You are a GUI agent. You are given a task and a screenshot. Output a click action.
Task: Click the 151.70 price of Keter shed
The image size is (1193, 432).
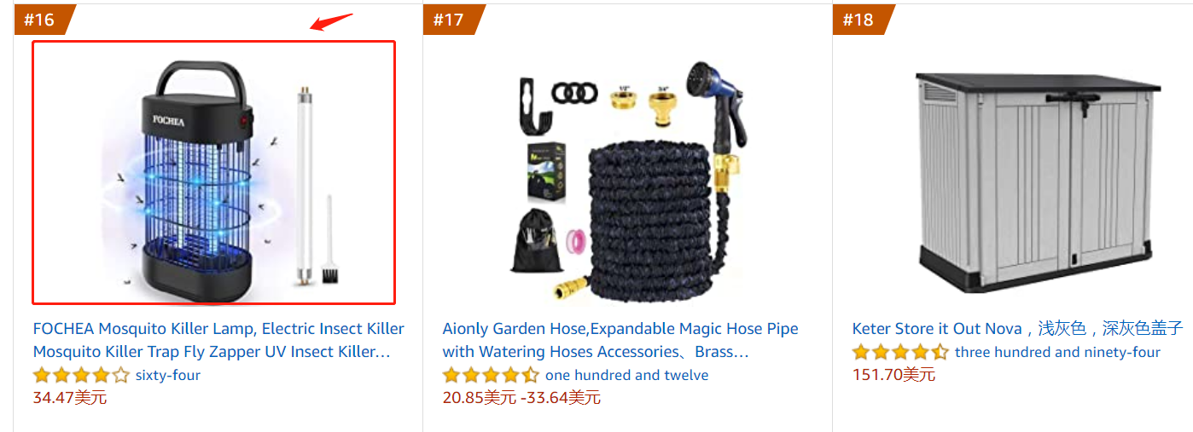[x=893, y=374]
